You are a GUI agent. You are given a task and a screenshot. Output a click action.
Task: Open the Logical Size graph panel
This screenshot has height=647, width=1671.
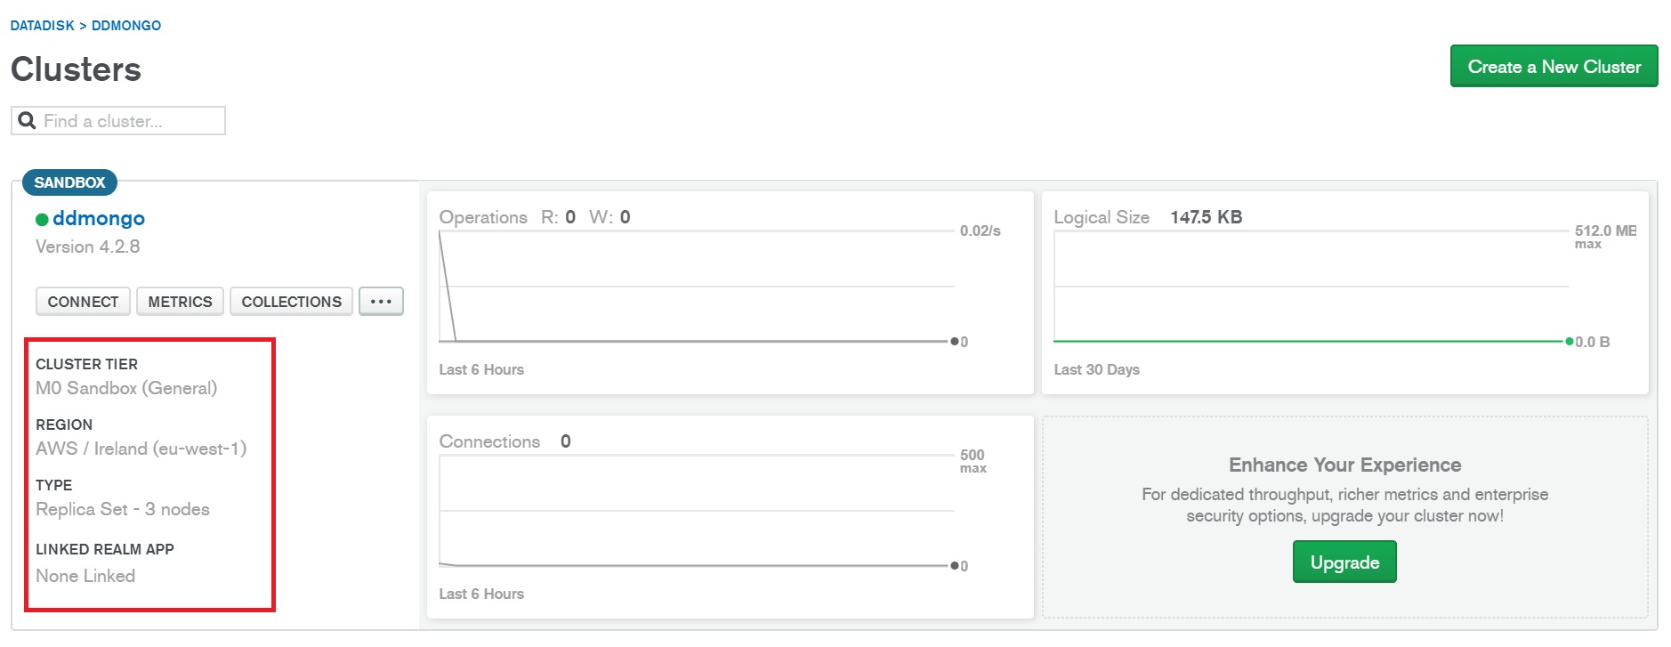tap(1344, 293)
